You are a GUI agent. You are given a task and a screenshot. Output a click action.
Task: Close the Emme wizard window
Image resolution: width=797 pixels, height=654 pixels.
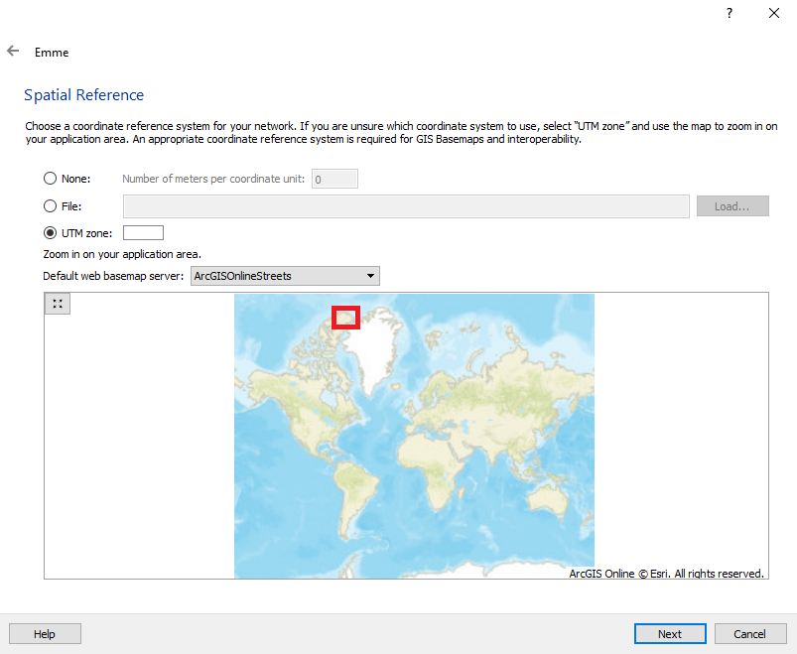774,13
